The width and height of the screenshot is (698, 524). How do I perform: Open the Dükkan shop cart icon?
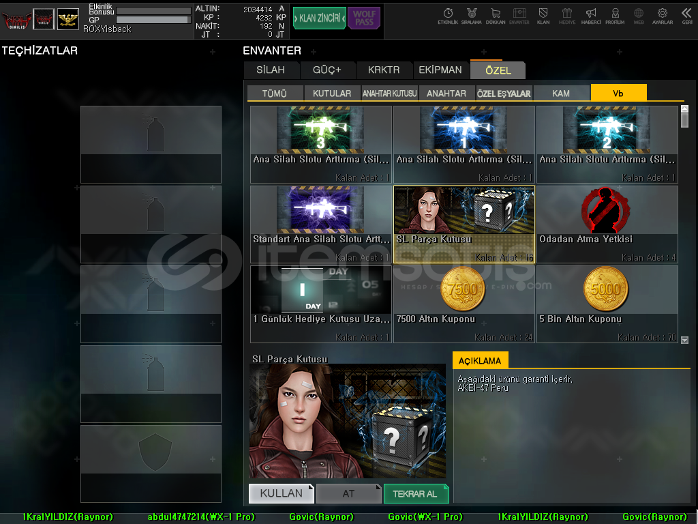point(496,16)
